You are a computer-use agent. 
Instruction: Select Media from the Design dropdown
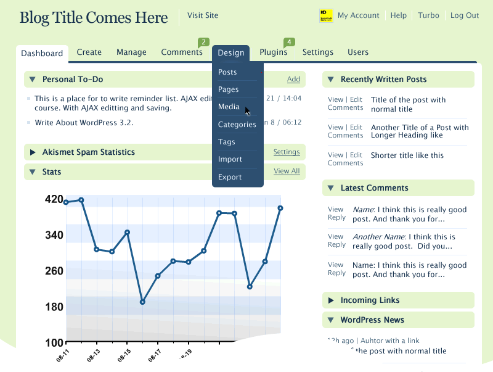[229, 107]
